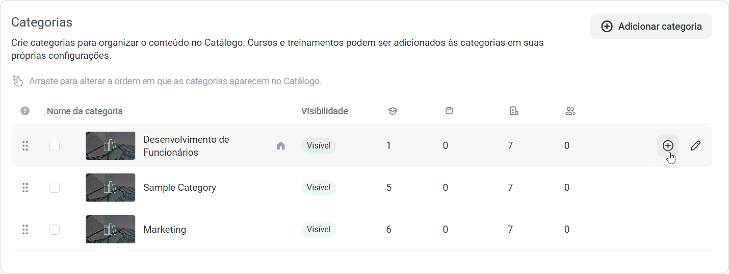
Task: Click the users group column icon
Action: (x=570, y=111)
